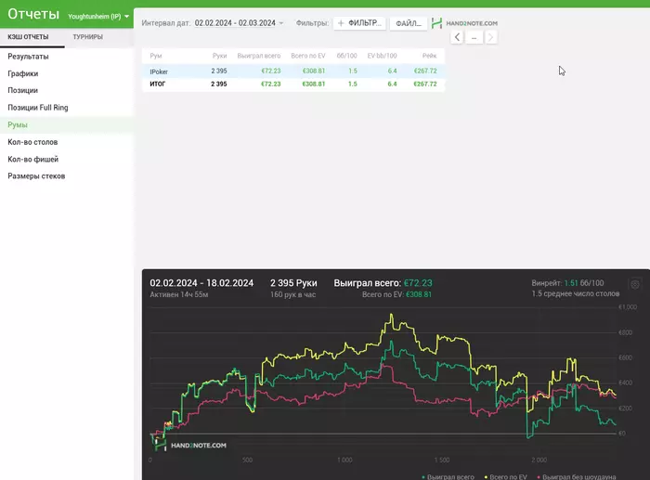Open the Hand2Note.com logo link
The height and width of the screenshot is (480, 650).
pyautogui.click(x=464, y=23)
